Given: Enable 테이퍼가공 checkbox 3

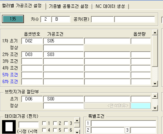Looking at the screenshot, I should [66, 123].
